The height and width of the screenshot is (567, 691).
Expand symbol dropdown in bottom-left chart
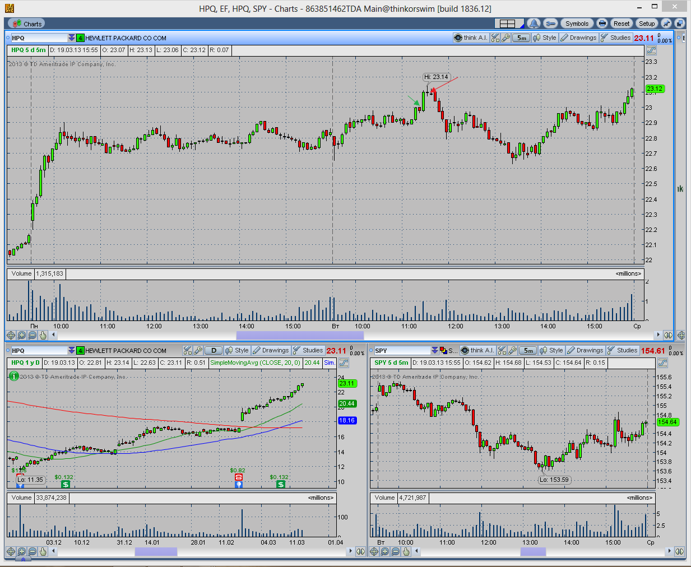click(71, 351)
